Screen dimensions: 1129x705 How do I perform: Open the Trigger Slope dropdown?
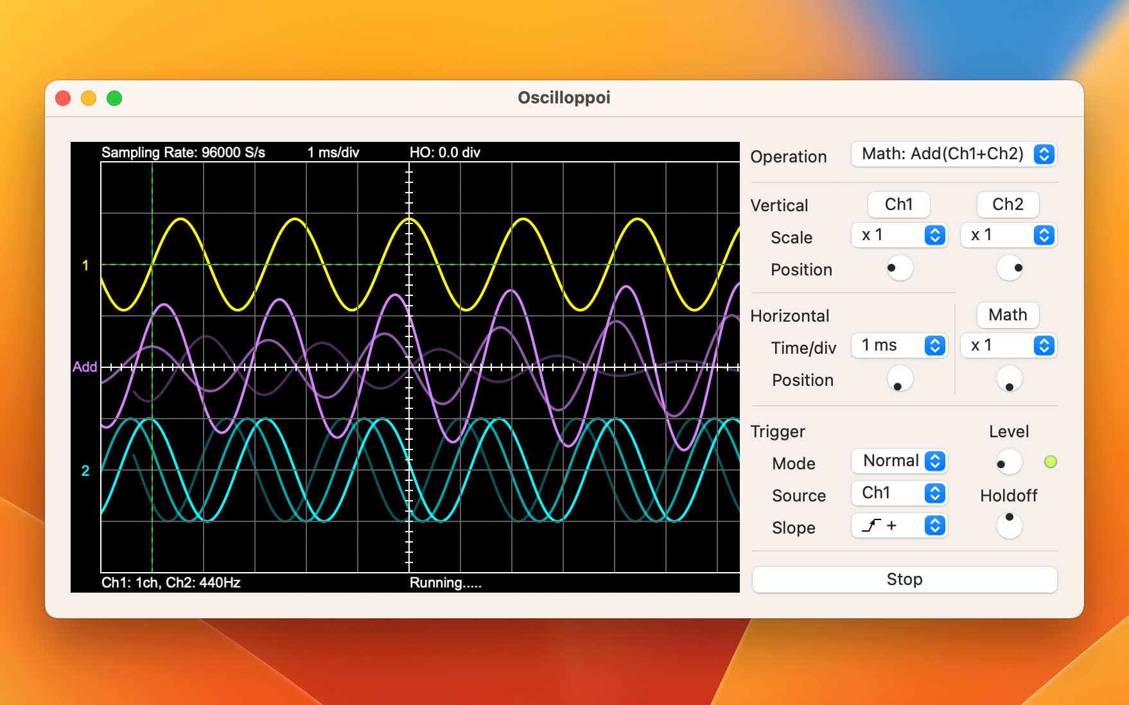(899, 526)
